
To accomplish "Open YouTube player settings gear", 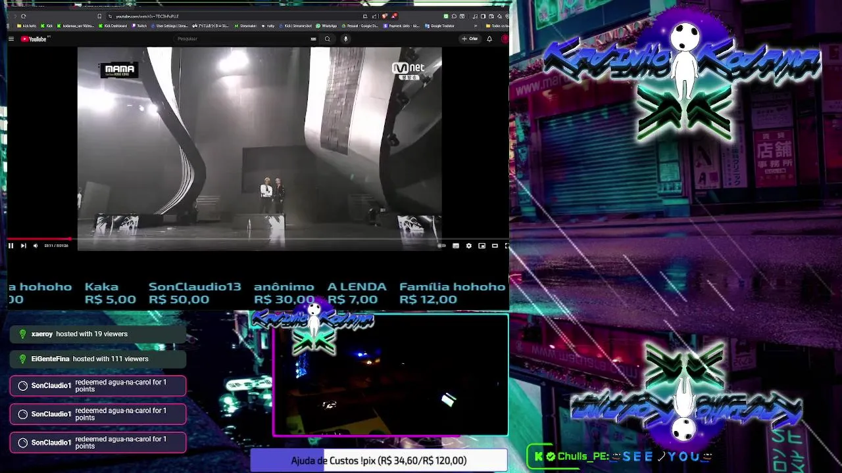I will 468,246.
